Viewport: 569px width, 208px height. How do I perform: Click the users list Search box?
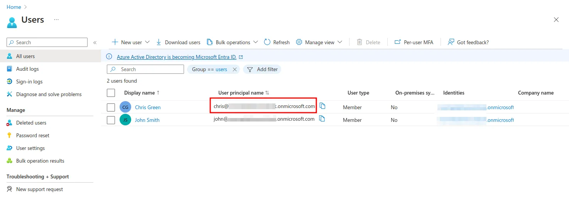pos(145,69)
